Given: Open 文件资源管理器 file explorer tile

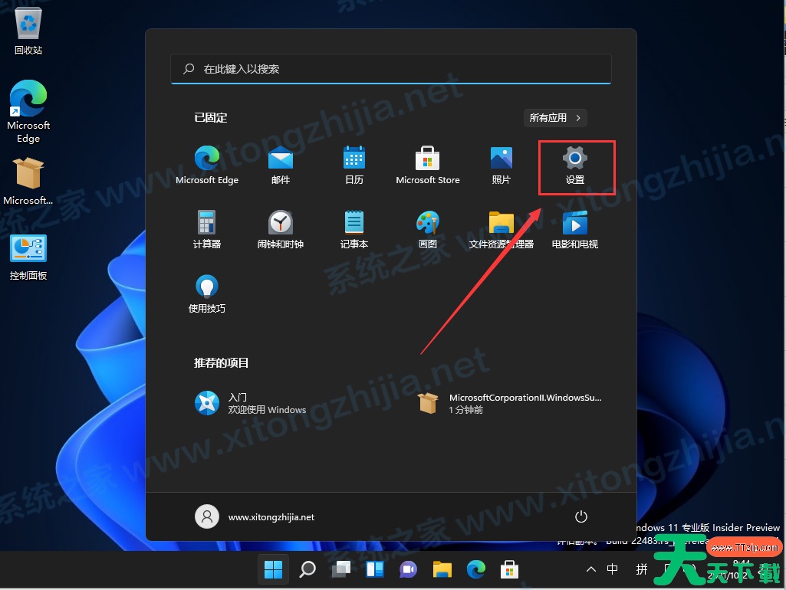Looking at the screenshot, I should tap(502, 229).
